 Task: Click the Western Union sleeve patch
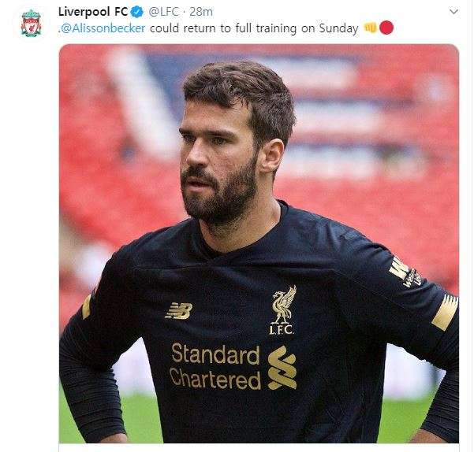tap(405, 273)
